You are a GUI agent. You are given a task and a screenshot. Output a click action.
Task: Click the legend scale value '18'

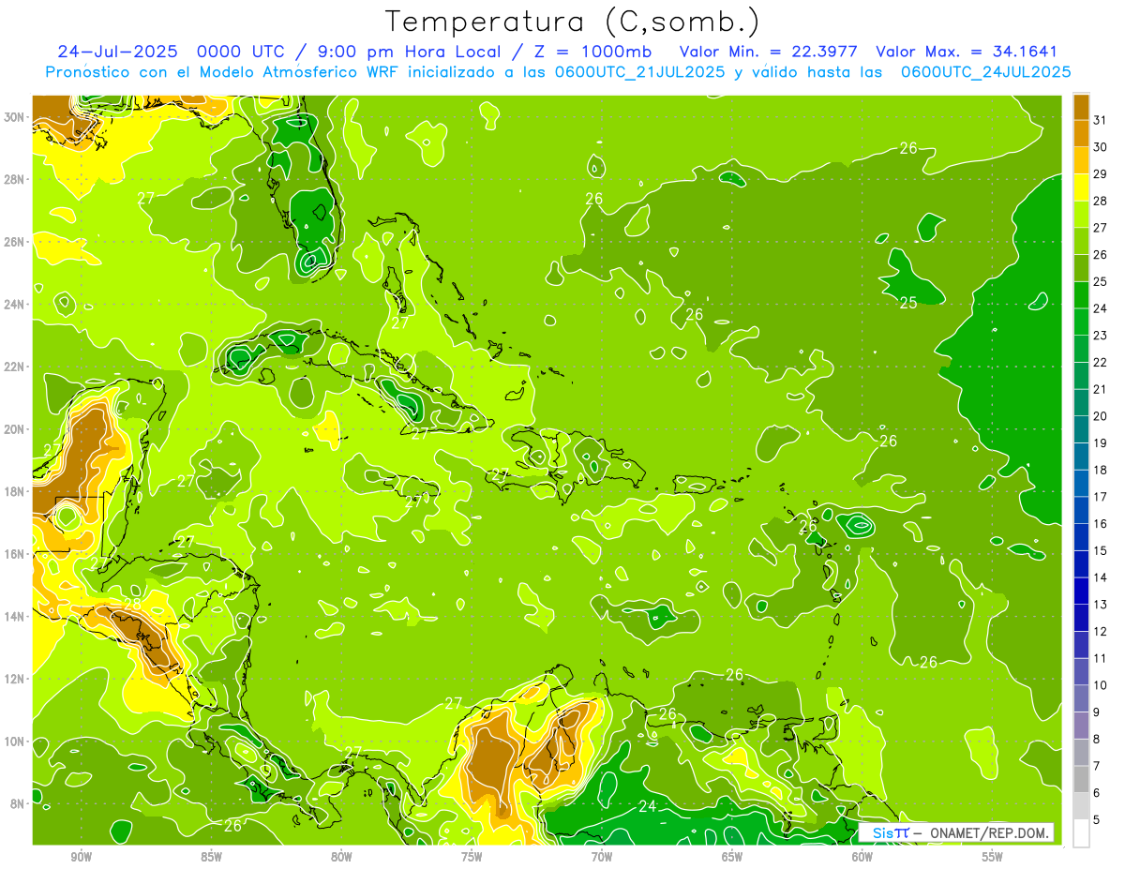[1101, 470]
